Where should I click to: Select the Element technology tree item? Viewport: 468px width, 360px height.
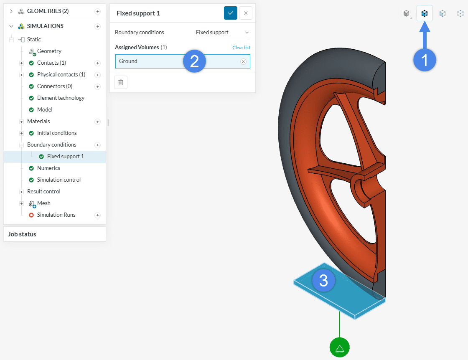click(61, 98)
